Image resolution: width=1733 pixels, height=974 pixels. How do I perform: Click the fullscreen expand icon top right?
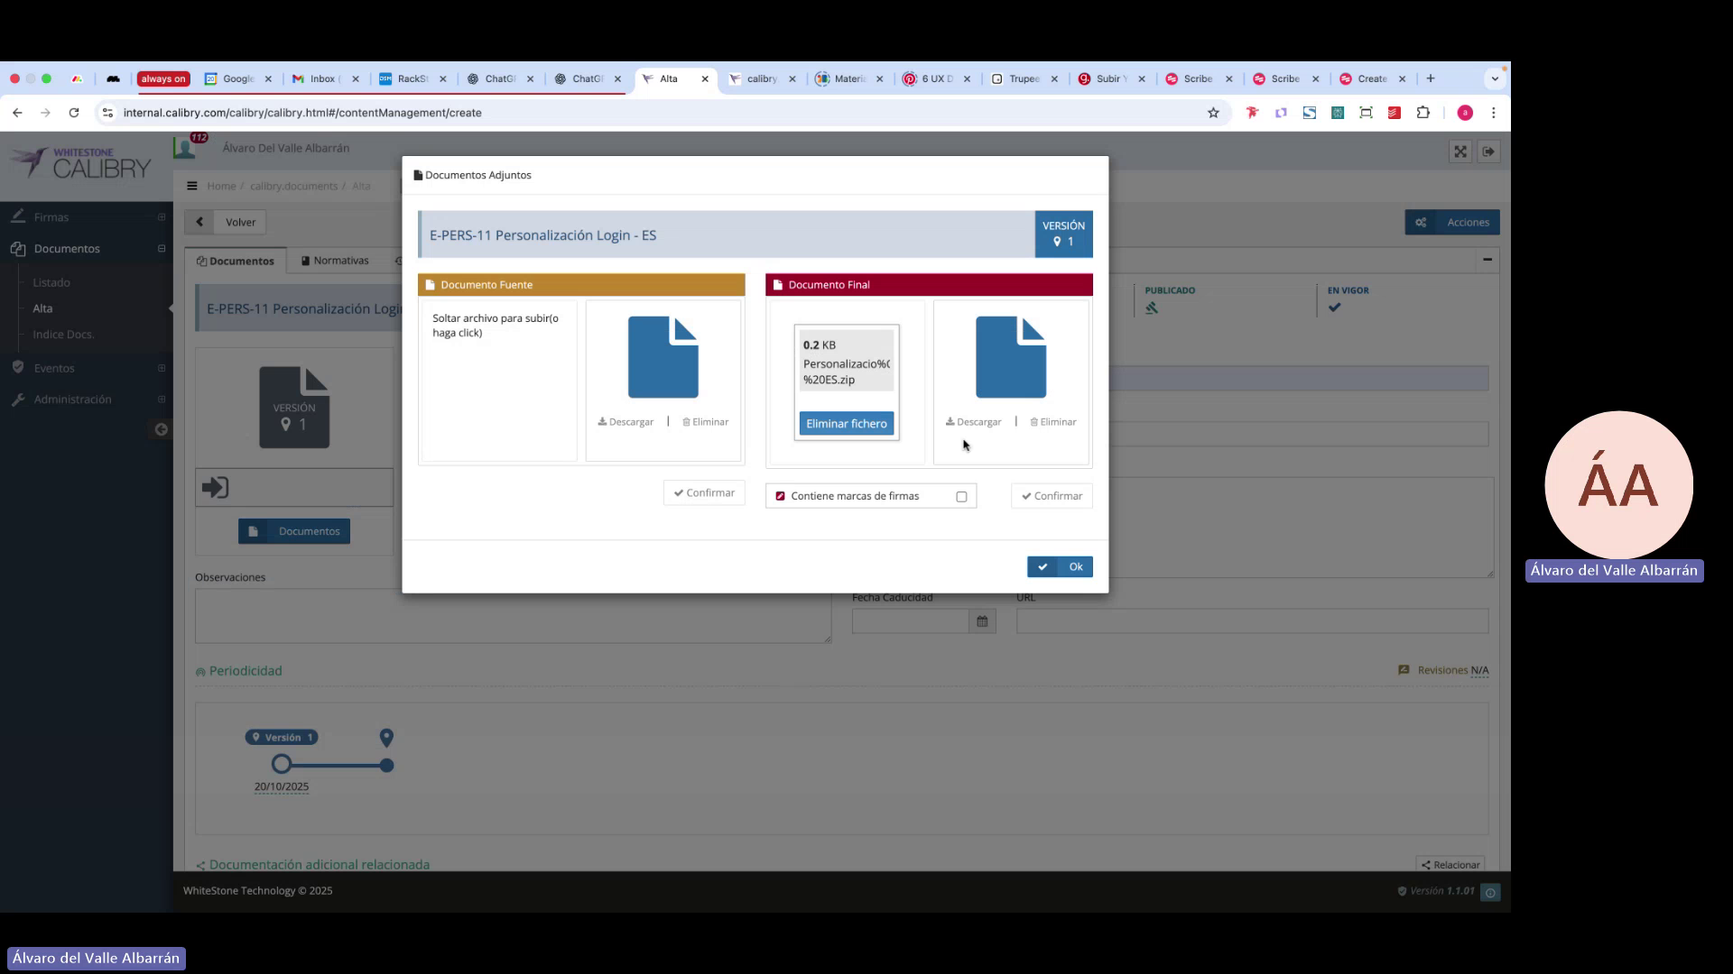pos(1460,152)
